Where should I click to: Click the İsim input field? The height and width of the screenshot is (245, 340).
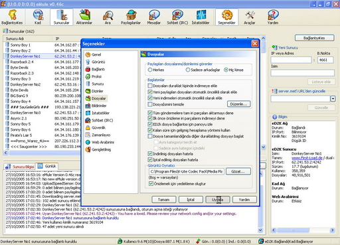[x=302, y=73]
